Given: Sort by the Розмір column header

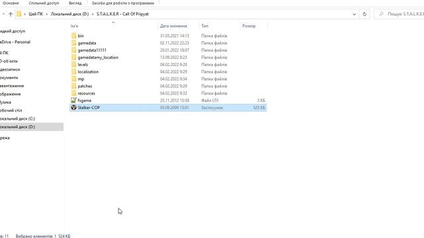Looking at the screenshot, I should coord(249,26).
